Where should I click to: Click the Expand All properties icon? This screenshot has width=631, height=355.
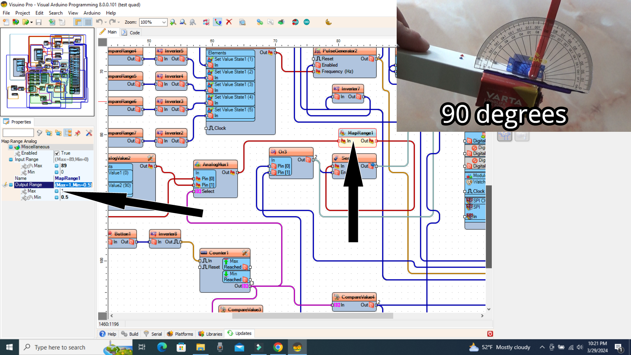49,133
